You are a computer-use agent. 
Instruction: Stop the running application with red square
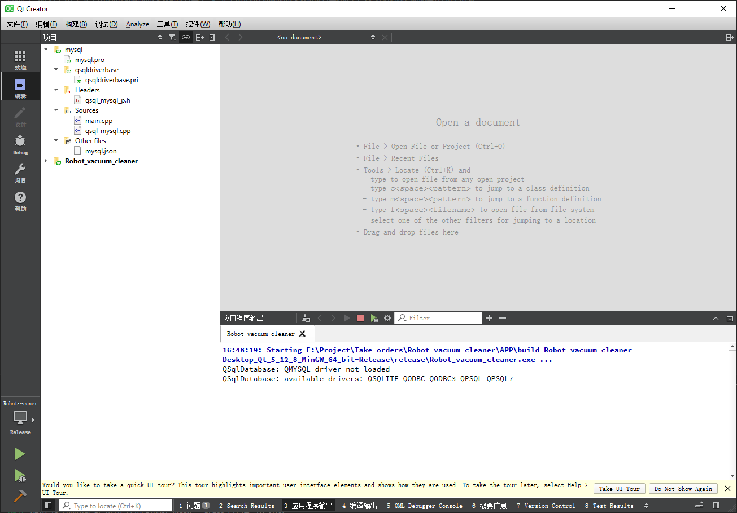(x=360, y=318)
